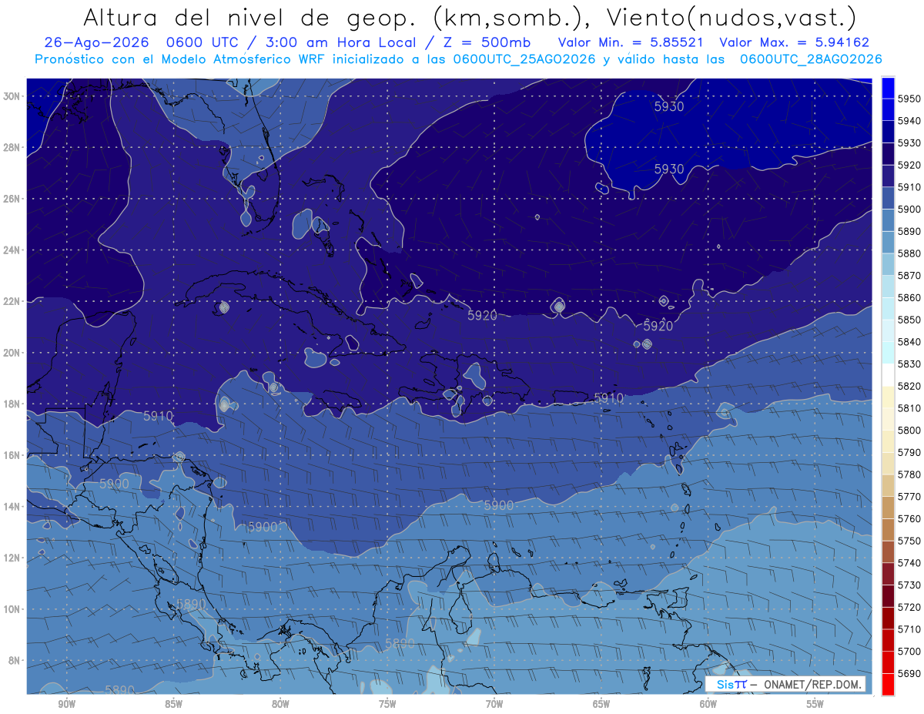The width and height of the screenshot is (924, 714).
Task: Pick the swatch between legend values 5870 and 5860
Action: tap(888, 287)
